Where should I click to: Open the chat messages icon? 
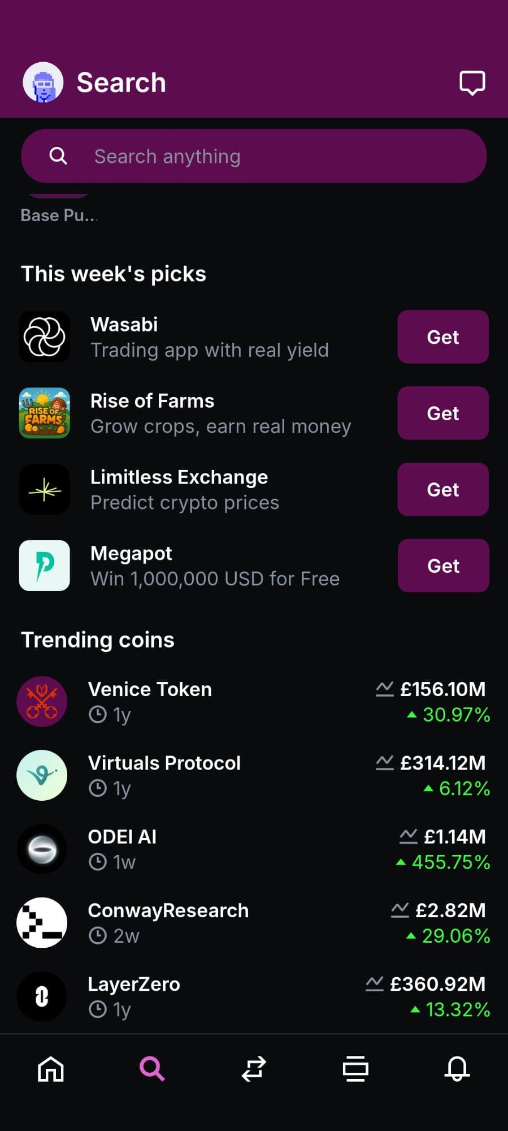point(472,83)
